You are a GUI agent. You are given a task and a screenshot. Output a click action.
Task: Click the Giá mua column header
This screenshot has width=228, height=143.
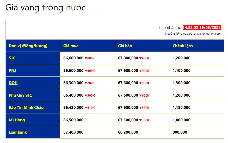pos(71,46)
